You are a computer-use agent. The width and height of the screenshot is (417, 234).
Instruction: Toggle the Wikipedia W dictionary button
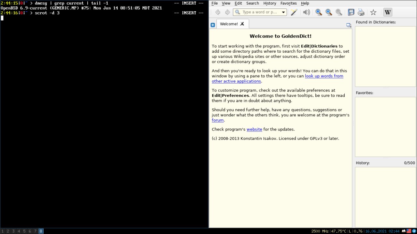coord(387,12)
